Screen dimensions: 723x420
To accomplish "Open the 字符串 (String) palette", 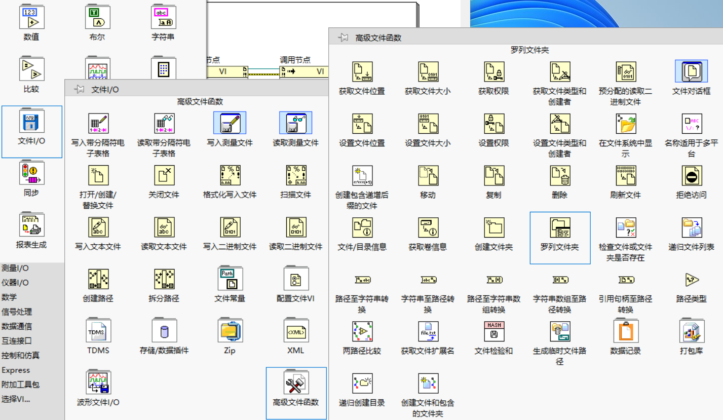I will coord(163,17).
